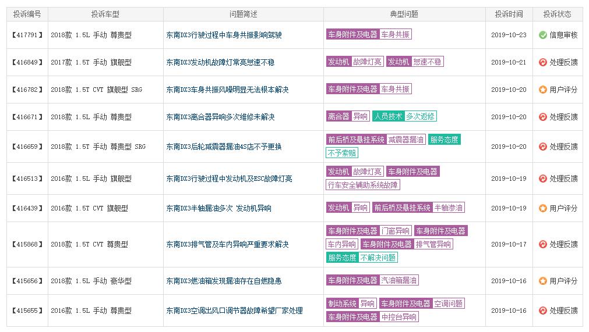This screenshot has width=589, height=332.
Task: Click the '不予索赔' tag
Action: coord(342,153)
